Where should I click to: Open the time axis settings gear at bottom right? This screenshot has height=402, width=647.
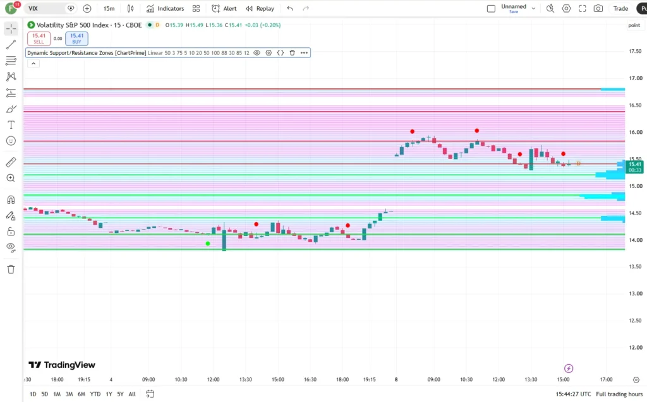click(636, 380)
